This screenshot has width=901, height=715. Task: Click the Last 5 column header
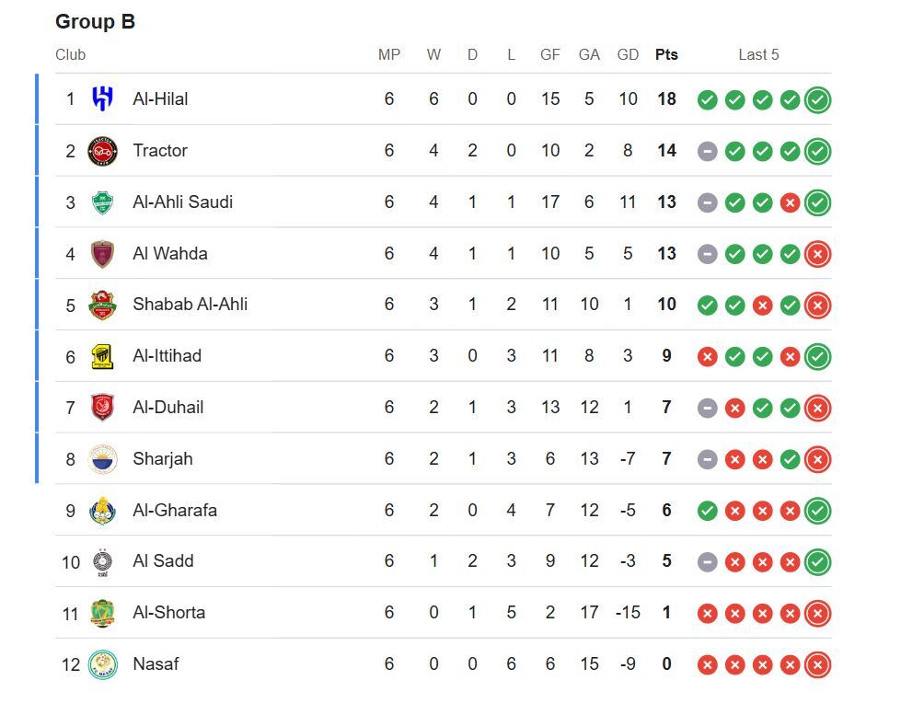758,55
